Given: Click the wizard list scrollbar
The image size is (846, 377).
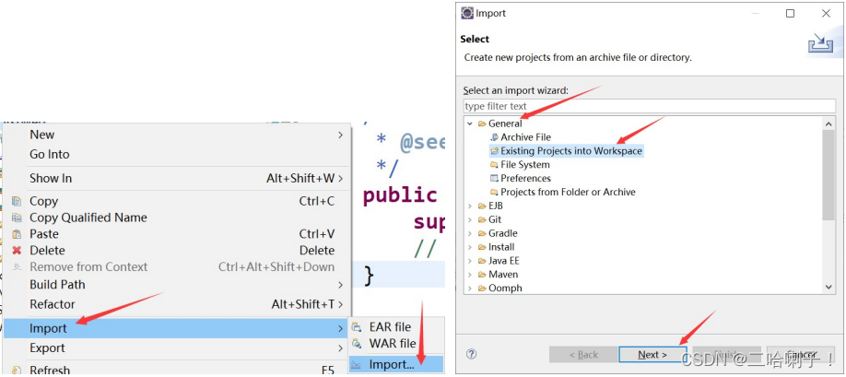Looking at the screenshot, I should click(828, 175).
